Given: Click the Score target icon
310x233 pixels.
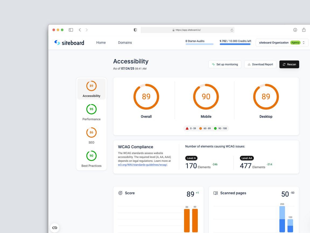Looking at the screenshot, I should point(120,193).
